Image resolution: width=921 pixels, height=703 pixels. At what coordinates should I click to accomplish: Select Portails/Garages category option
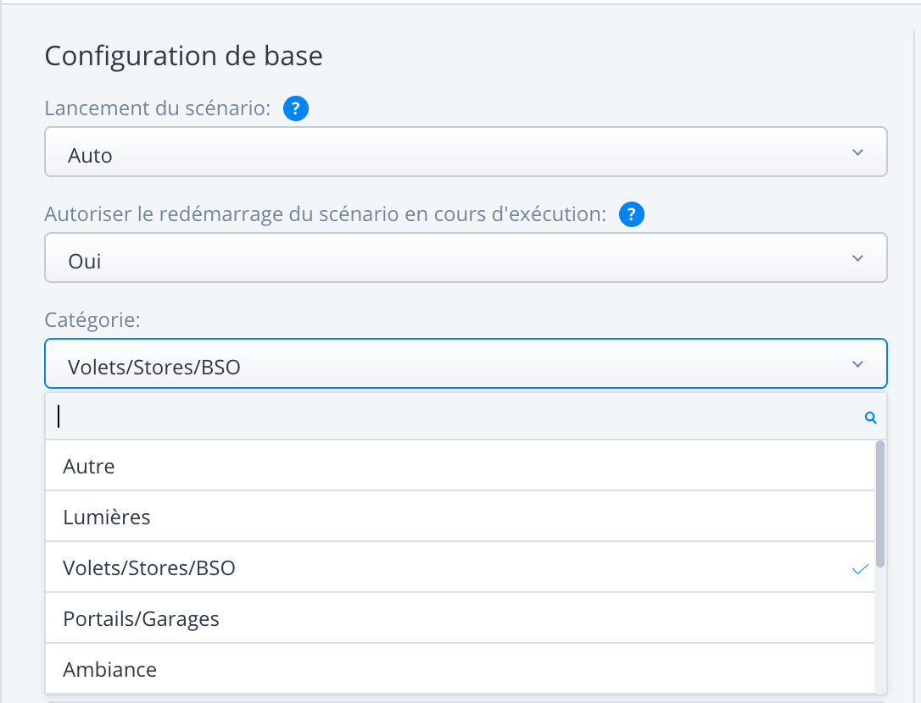[460, 618]
